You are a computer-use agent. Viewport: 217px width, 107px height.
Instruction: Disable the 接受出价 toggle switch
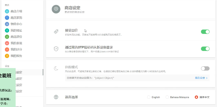pyautogui.click(x=205, y=32)
